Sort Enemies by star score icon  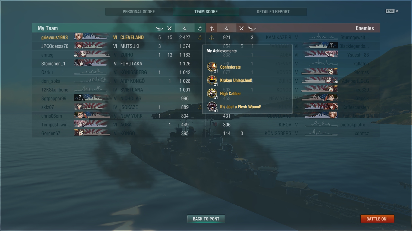click(227, 28)
